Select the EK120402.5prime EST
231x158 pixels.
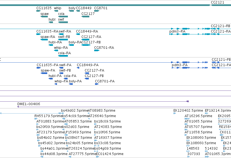(x=175, y=114)
